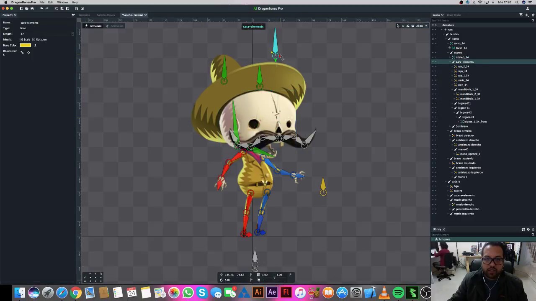Collapse the Armature entry in Library
536x301 pixels.
[x=433, y=240]
